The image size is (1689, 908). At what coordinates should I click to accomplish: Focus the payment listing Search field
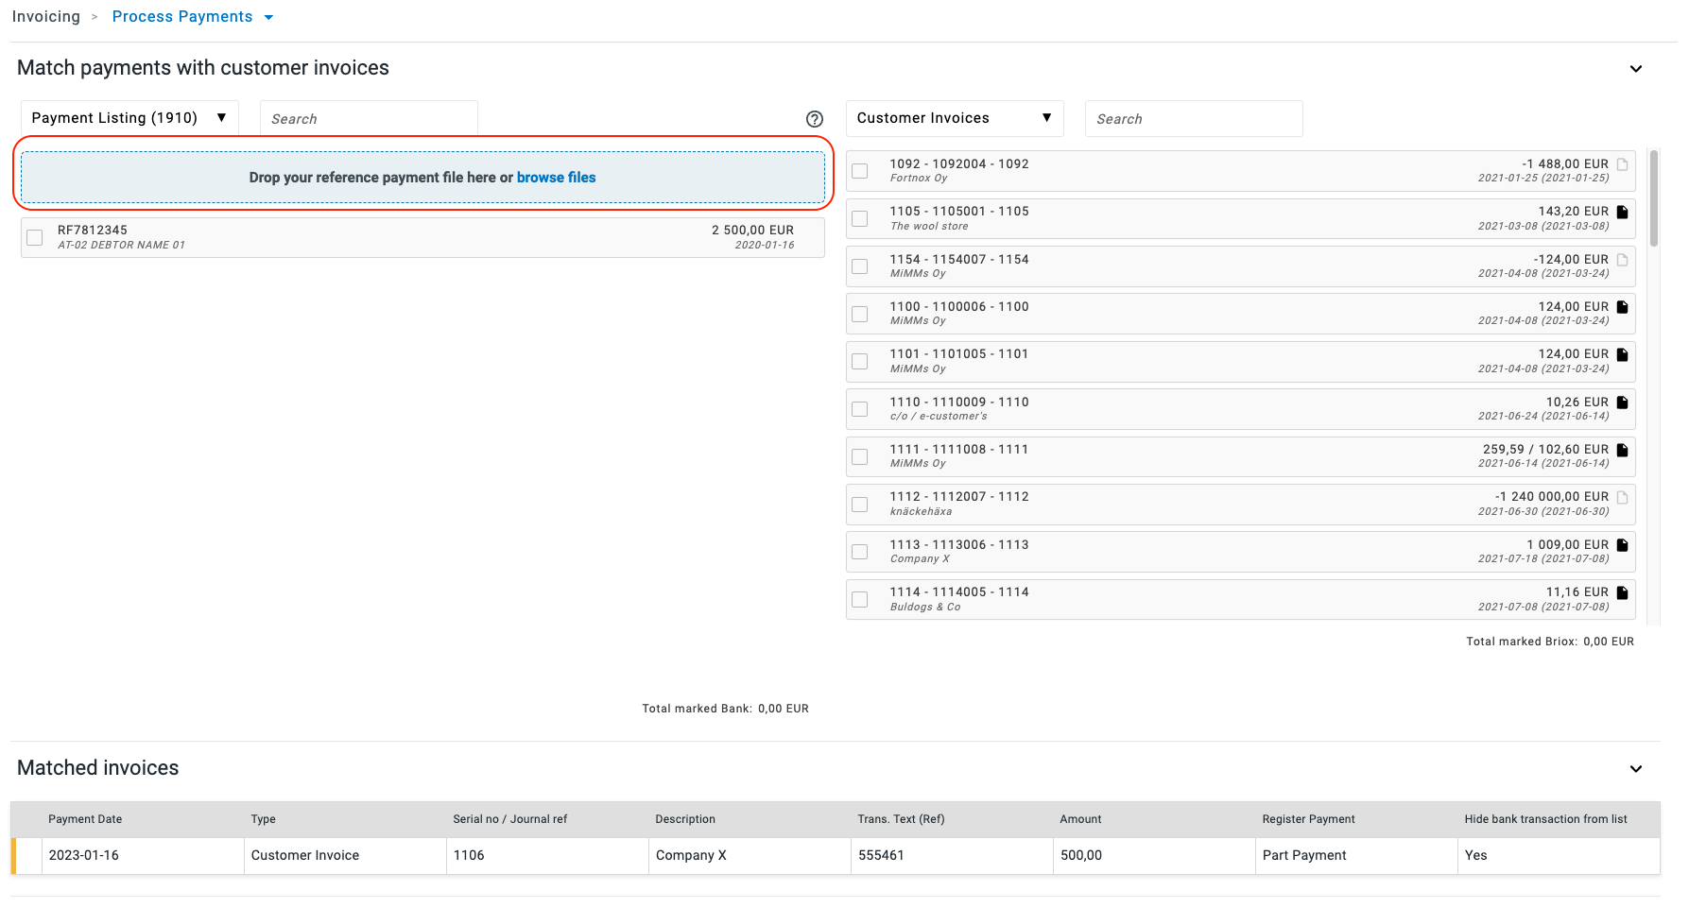[x=369, y=119]
